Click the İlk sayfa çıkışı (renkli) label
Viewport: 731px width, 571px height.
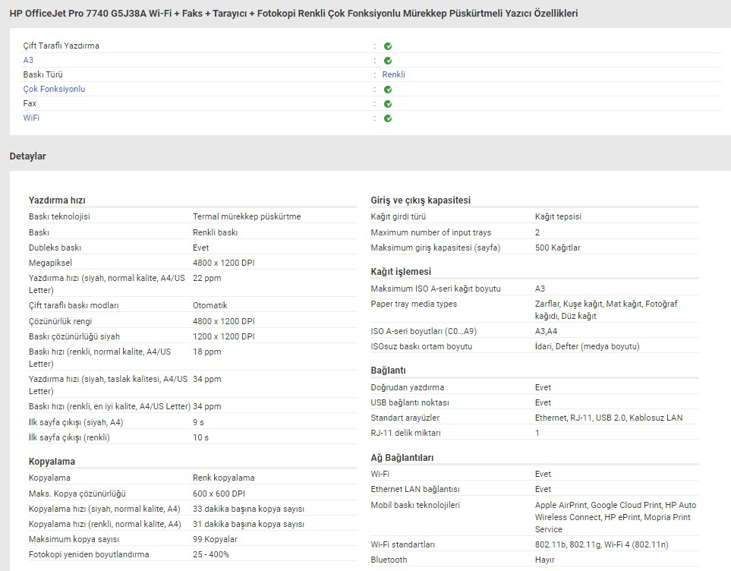pos(69,437)
